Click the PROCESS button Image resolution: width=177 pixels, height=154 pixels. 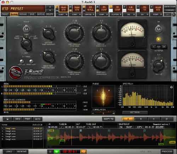[167, 152]
